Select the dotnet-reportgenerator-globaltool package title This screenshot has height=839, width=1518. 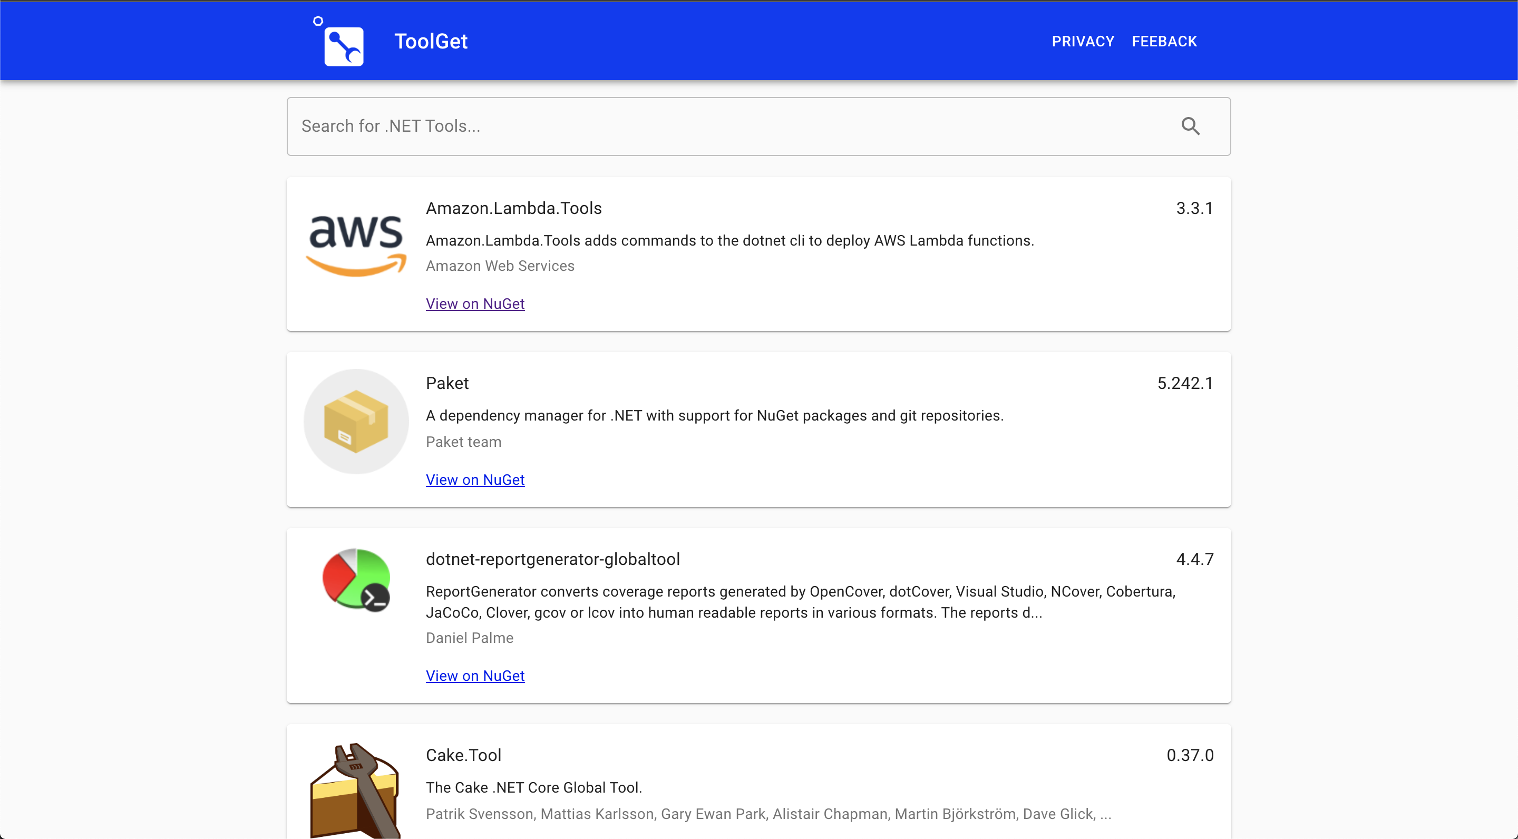(x=553, y=559)
